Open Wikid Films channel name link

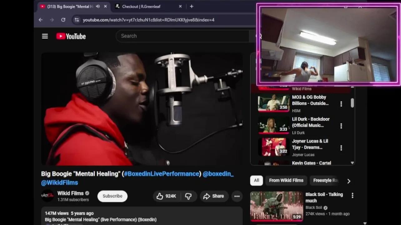point(70,193)
